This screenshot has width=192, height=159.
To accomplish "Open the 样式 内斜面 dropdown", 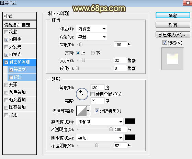I will [x=91, y=29].
